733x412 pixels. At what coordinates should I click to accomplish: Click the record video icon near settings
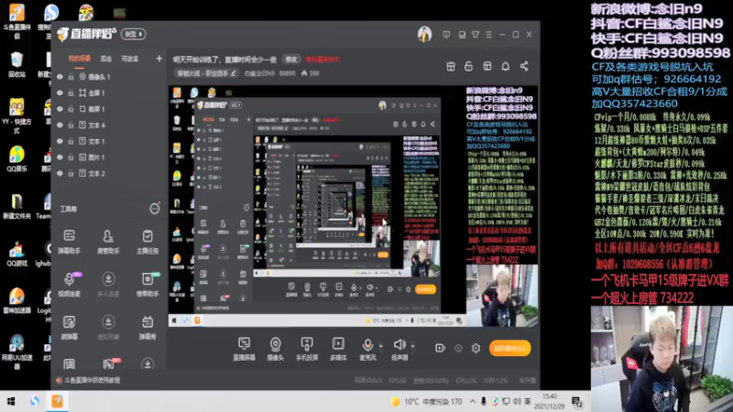tap(440, 348)
